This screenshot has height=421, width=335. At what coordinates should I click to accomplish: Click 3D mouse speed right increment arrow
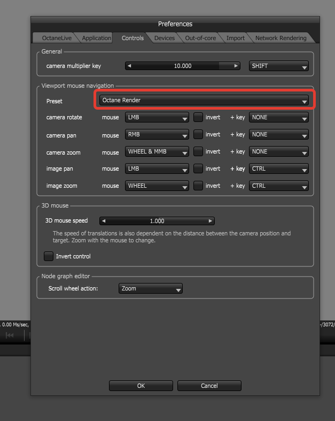click(211, 221)
